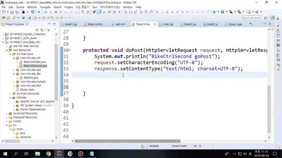Viewport: 282px width, 158px height.
Task: Click the Debug bug icon in the toolbar
Action: (x=214, y=12)
